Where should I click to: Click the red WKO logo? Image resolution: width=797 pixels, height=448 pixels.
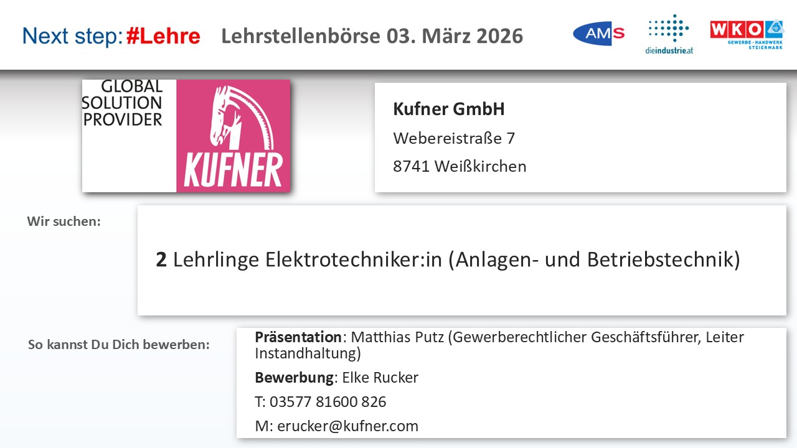[x=739, y=29]
